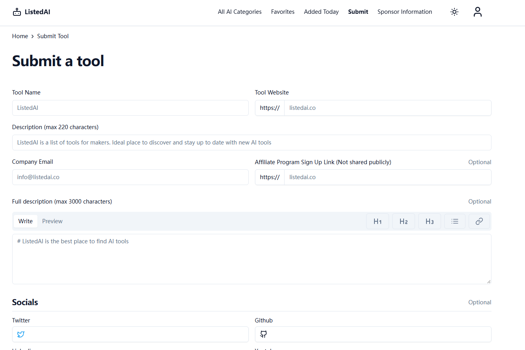Focus the Affiliate Program Sign Up Link field

(388, 177)
